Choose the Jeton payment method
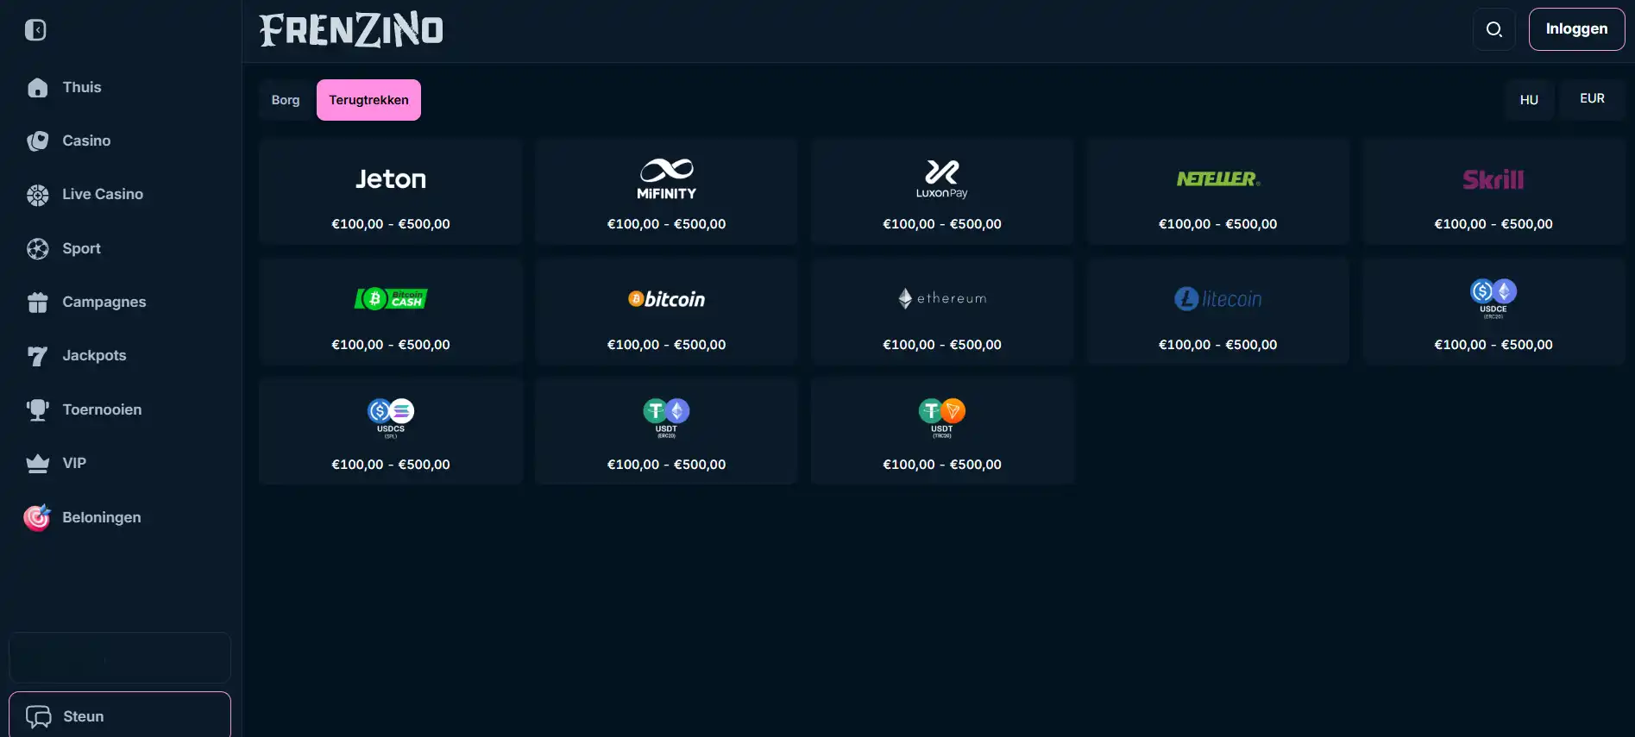 tap(391, 191)
